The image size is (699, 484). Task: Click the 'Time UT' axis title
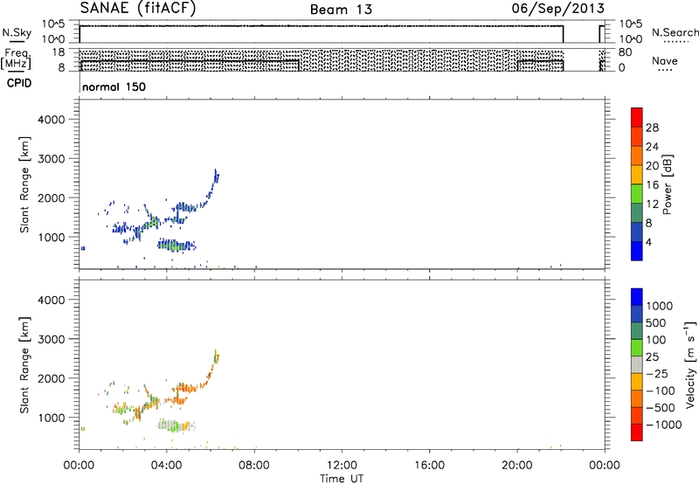[342, 479]
